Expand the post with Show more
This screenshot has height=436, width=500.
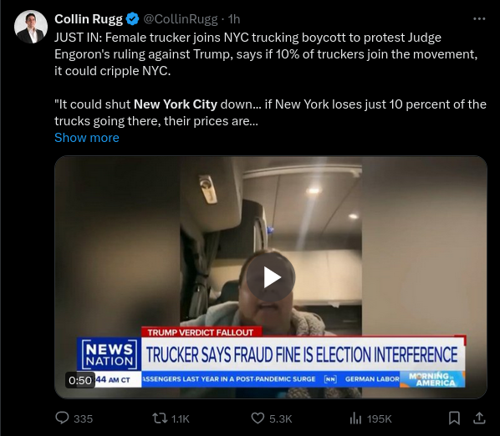[87, 138]
